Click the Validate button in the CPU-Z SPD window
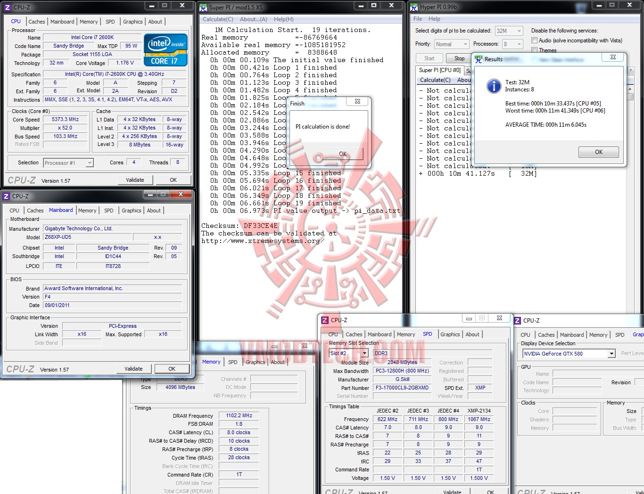 coord(452,492)
